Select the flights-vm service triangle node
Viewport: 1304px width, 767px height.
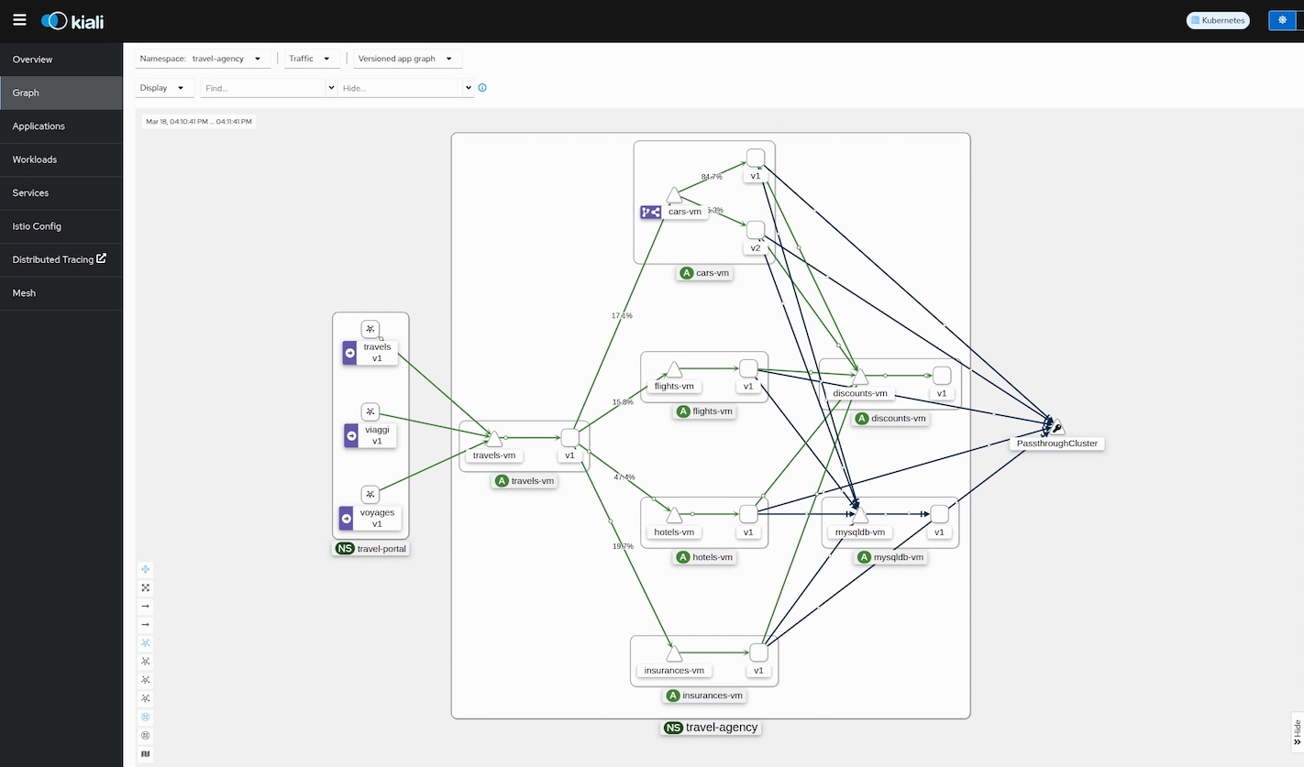coord(674,370)
